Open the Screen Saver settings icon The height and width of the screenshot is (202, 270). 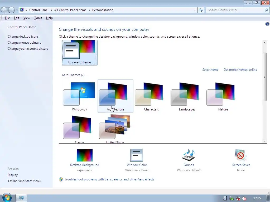tap(241, 155)
